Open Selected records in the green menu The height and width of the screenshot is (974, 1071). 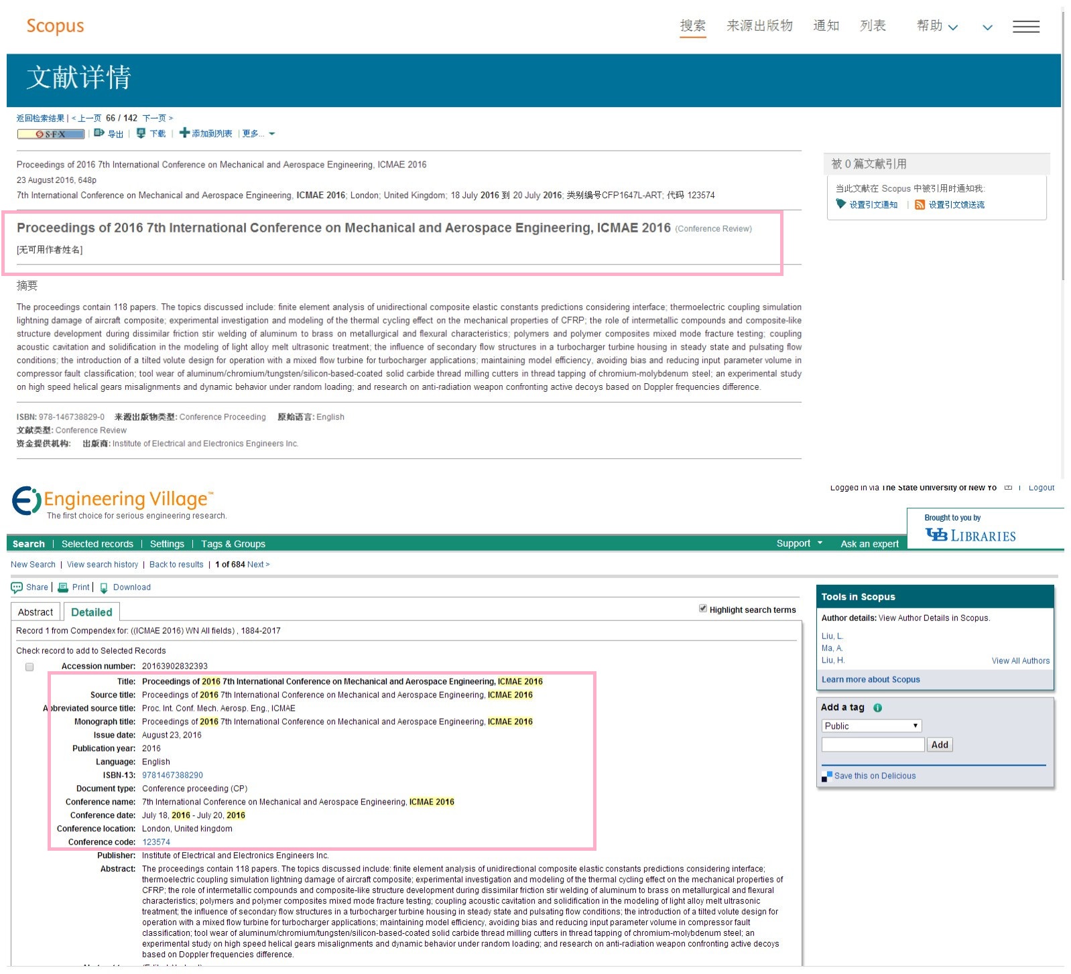[97, 544]
